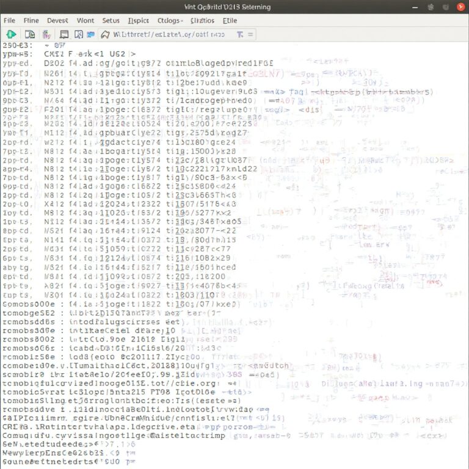Click the purple T icon in address bar
The width and height of the screenshot is (469, 469).
pos(240,35)
